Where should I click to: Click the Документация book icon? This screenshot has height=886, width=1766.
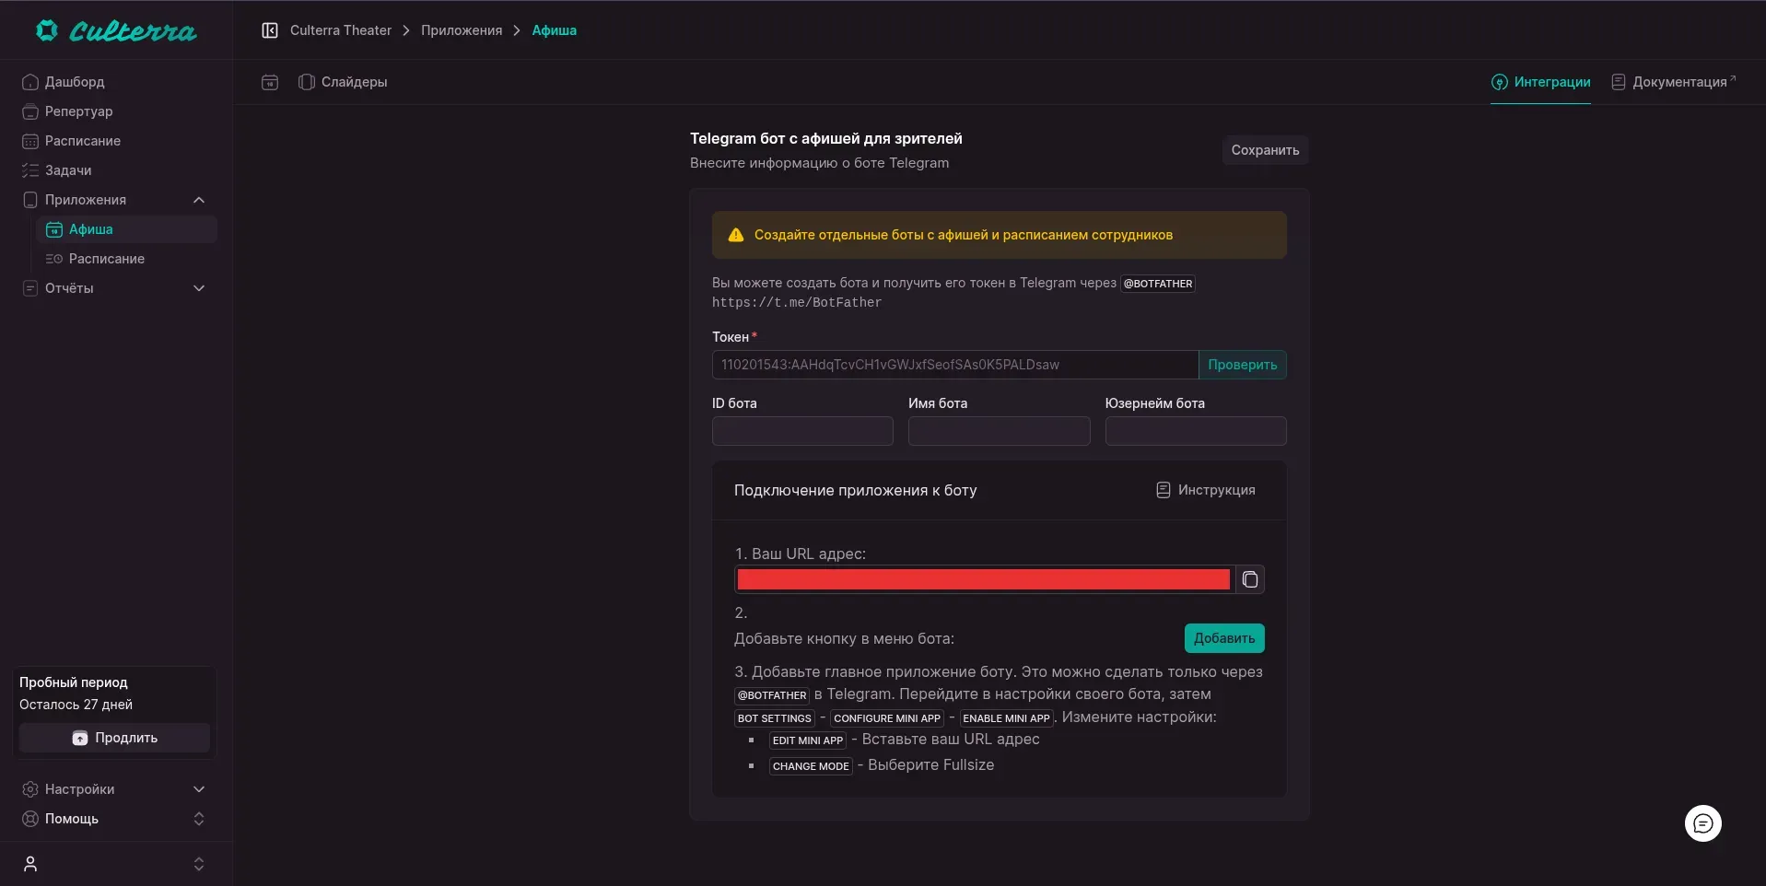pos(1619,82)
